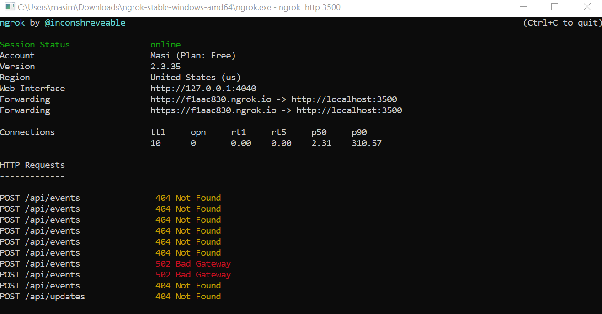Select the first 502 Bad Gateway request line
Image resolution: width=602 pixels, height=314 pixels.
[x=192, y=263]
